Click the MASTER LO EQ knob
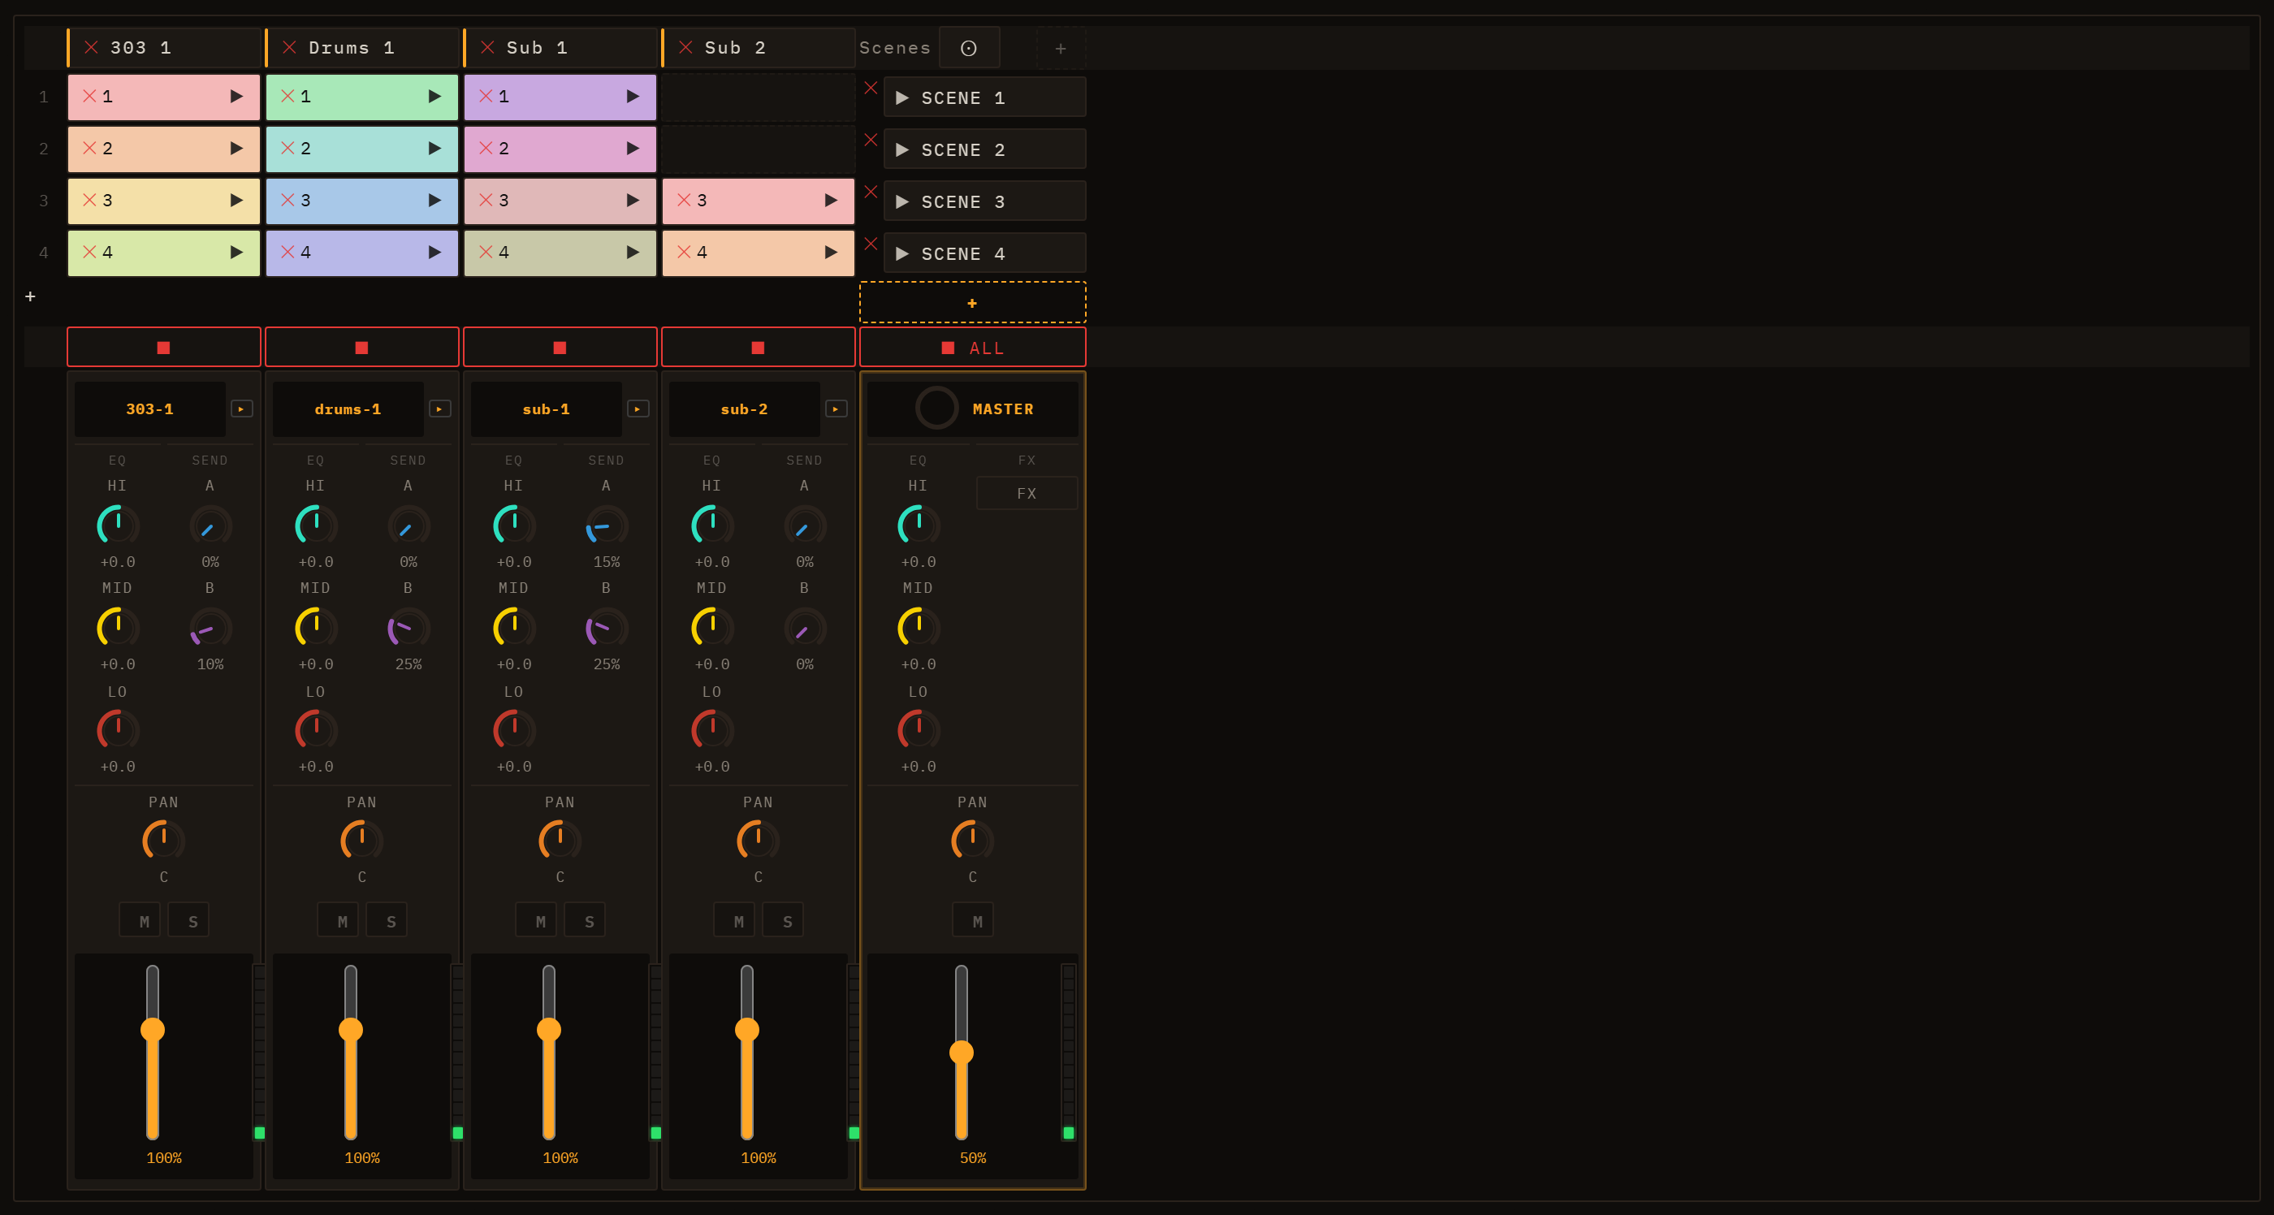Screen dimensions: 2274x1215 tap(919, 731)
